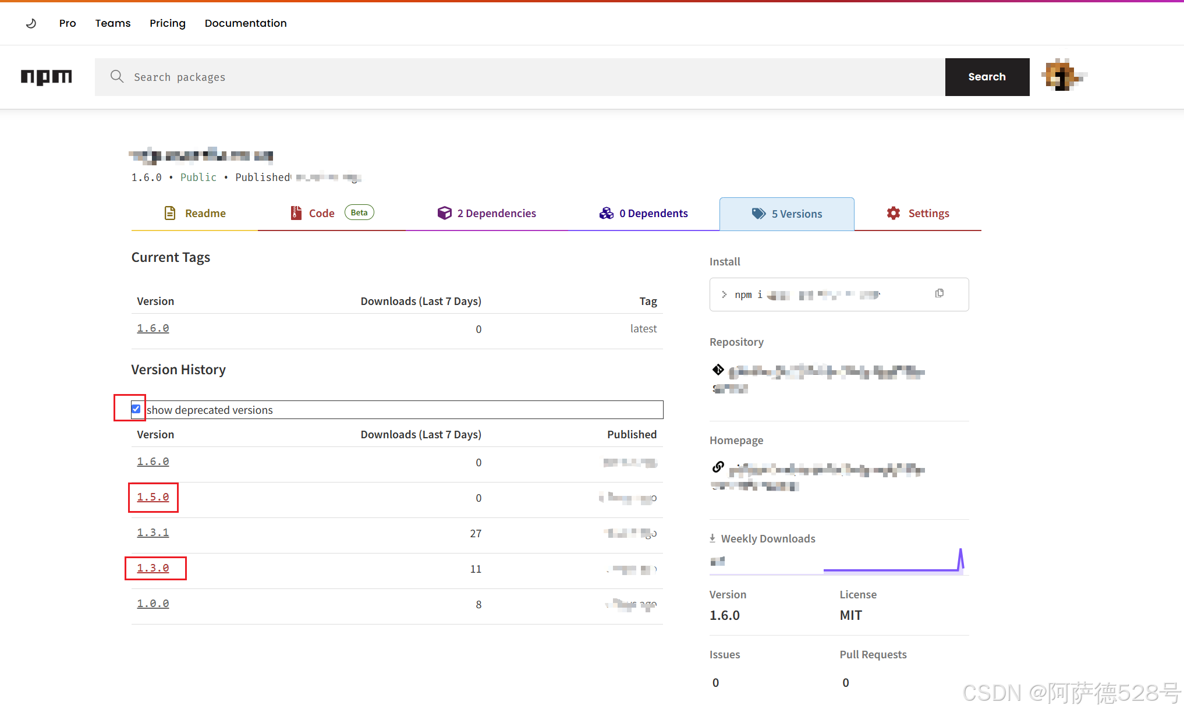Open version 1.0.0 link
Image resolution: width=1184 pixels, height=713 pixels.
pos(153,604)
